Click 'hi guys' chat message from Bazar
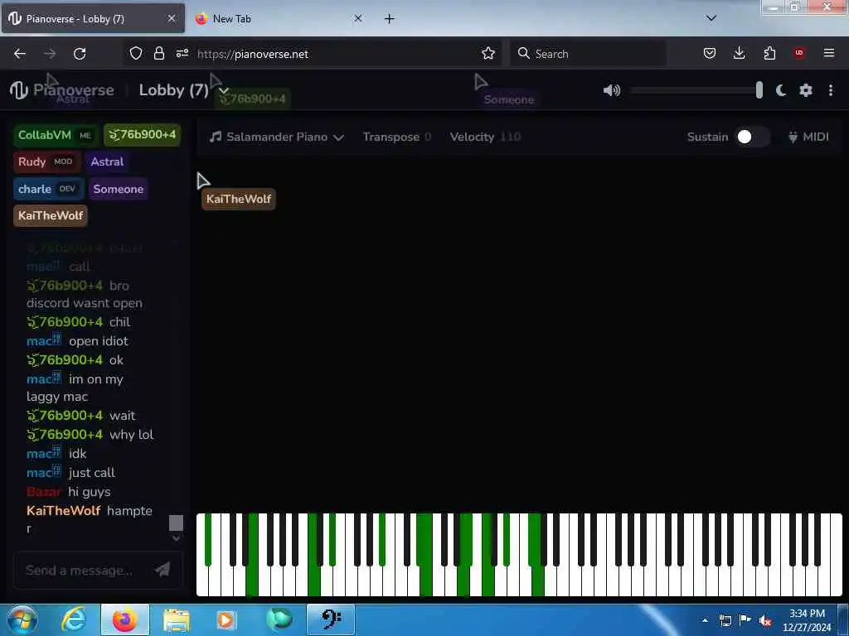The height and width of the screenshot is (636, 849). [x=90, y=492]
